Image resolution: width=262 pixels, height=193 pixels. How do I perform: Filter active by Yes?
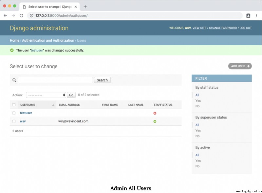click(x=198, y=161)
